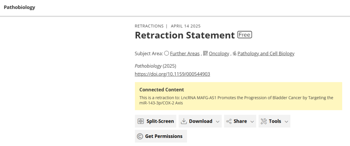
Task: Click the Split-Screen button label
Action: click(x=160, y=121)
